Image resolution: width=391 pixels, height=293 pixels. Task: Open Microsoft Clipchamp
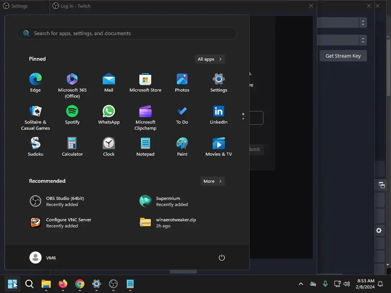[x=145, y=118]
